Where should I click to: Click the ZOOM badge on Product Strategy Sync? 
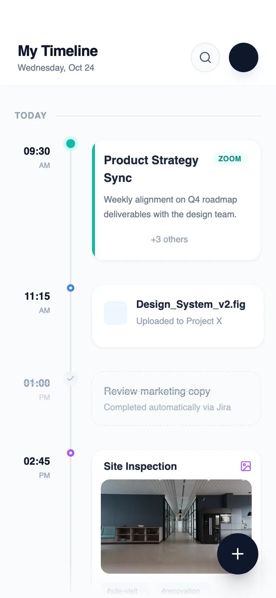tap(230, 159)
